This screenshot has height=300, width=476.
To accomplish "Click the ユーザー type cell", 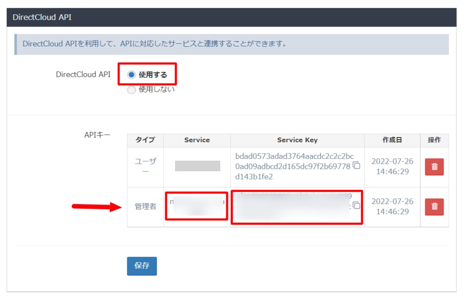I will point(146,166).
